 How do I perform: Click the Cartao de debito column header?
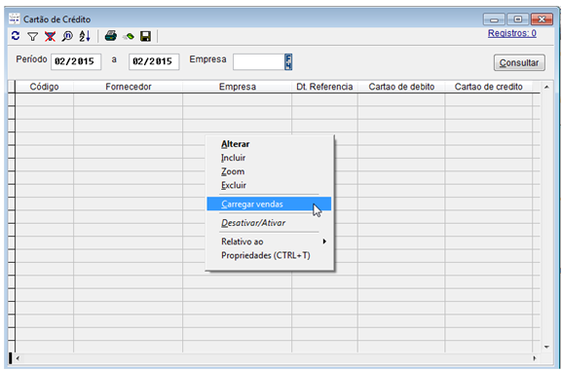tap(401, 87)
